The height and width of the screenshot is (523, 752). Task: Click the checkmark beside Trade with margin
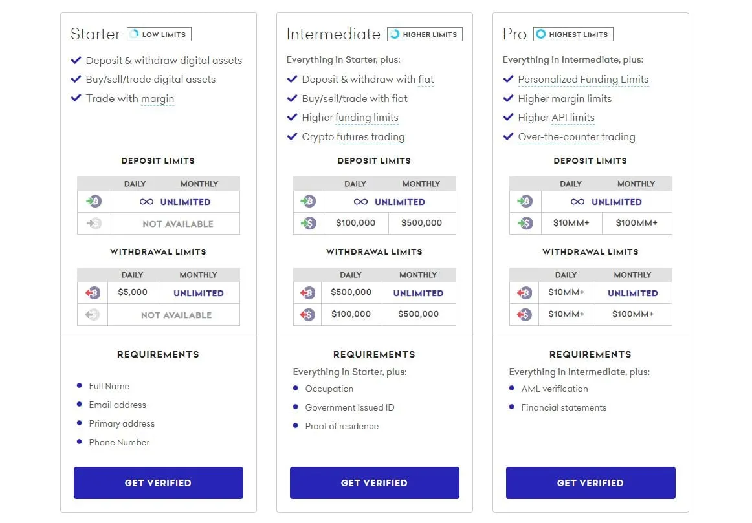[x=76, y=98]
